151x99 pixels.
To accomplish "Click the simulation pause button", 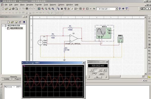I will tap(148, 9).
